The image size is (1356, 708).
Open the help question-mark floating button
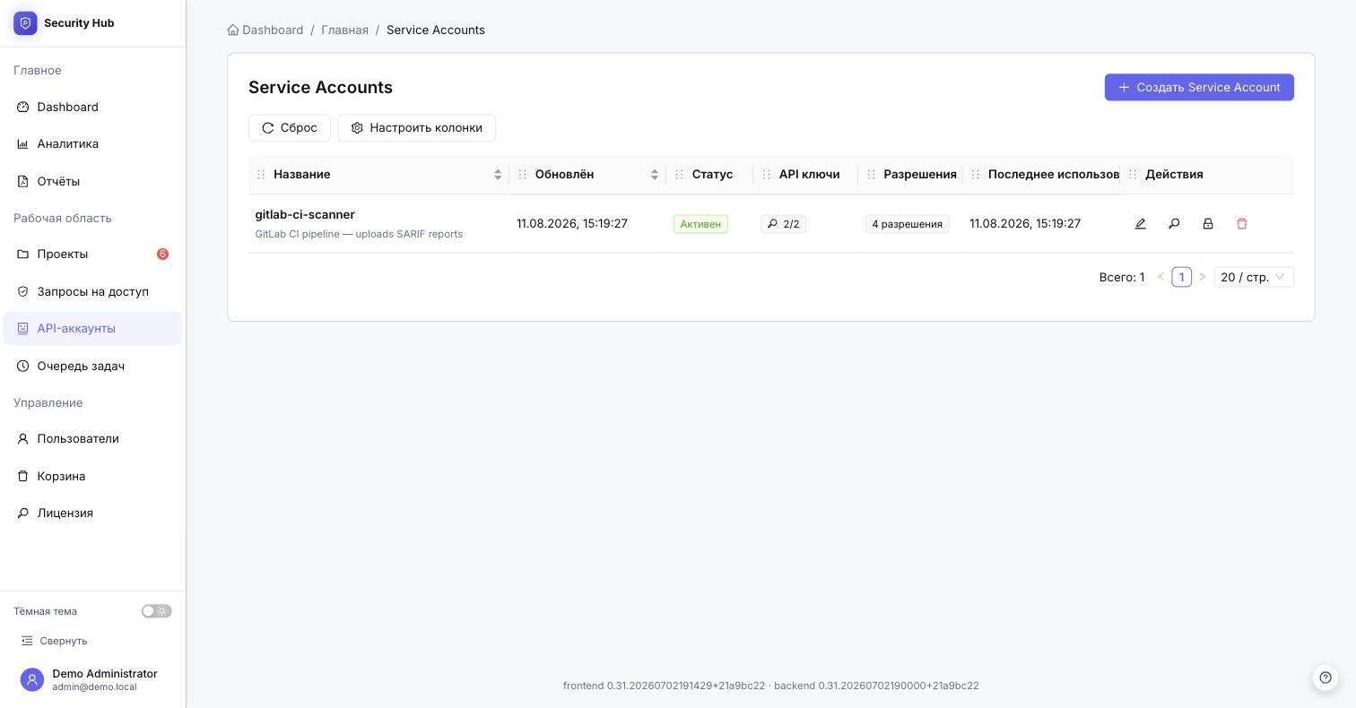coord(1326,678)
